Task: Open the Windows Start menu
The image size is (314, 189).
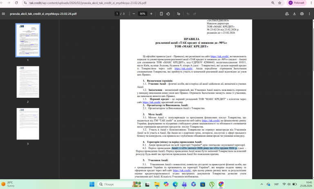Action: pos(92,184)
